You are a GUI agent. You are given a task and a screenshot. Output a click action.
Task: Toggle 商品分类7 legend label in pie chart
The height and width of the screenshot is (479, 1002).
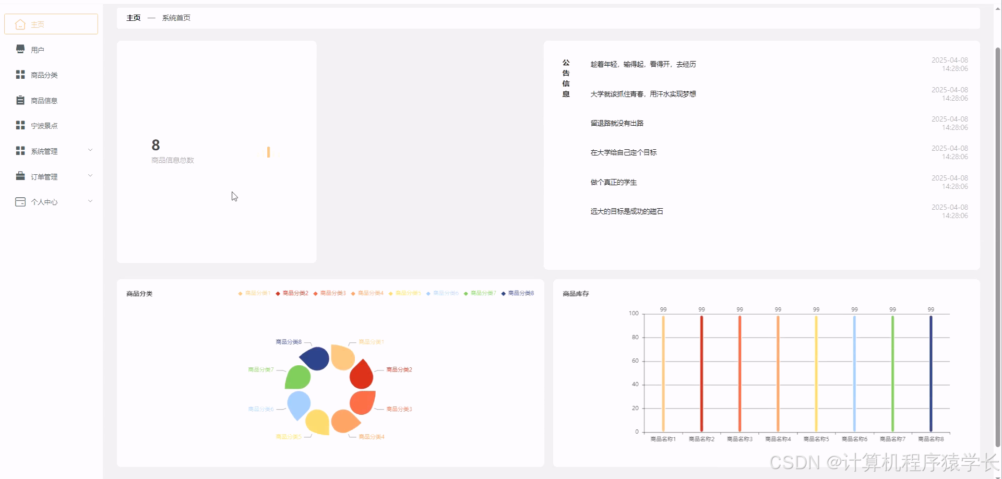483,293
